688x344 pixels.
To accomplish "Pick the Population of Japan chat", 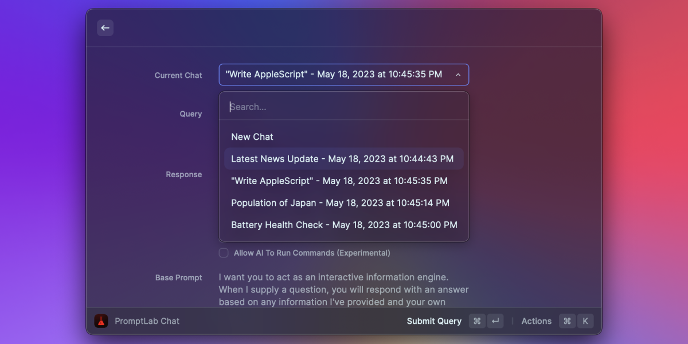I will coord(340,203).
